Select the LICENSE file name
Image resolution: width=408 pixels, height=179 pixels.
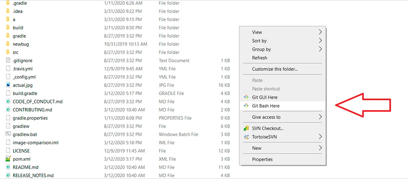pos(21,151)
